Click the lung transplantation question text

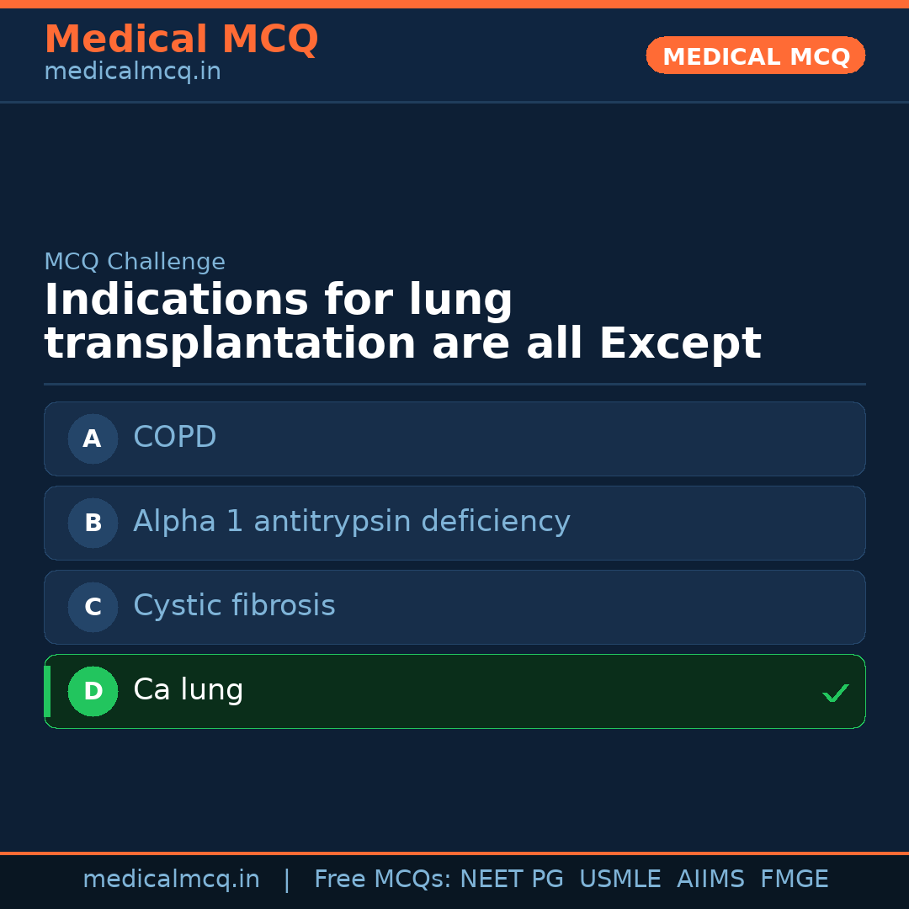tap(402, 322)
